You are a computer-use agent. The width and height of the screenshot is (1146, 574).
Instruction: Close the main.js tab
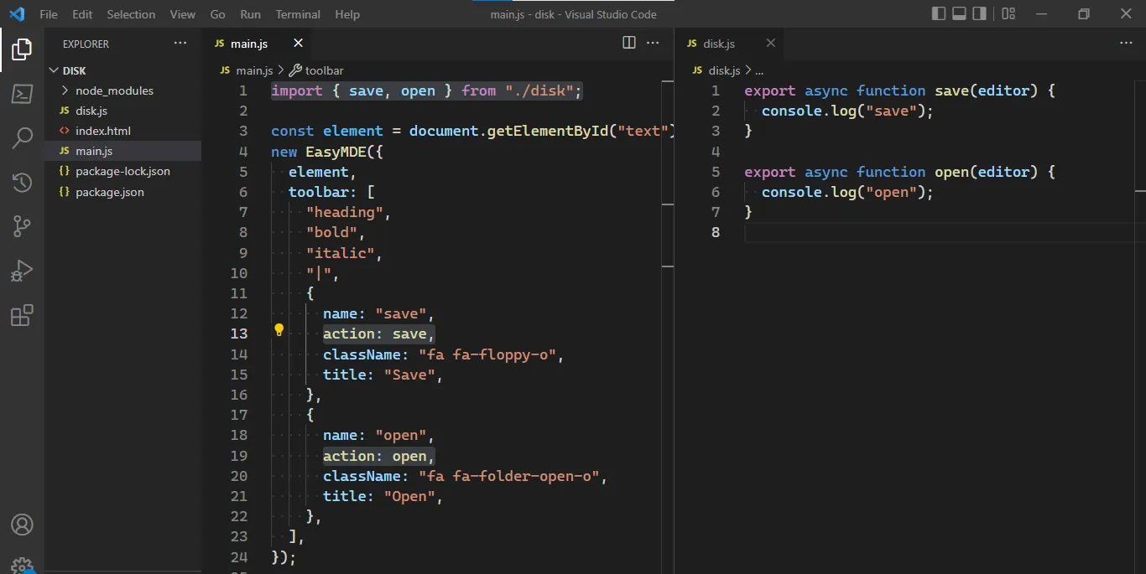click(x=298, y=43)
